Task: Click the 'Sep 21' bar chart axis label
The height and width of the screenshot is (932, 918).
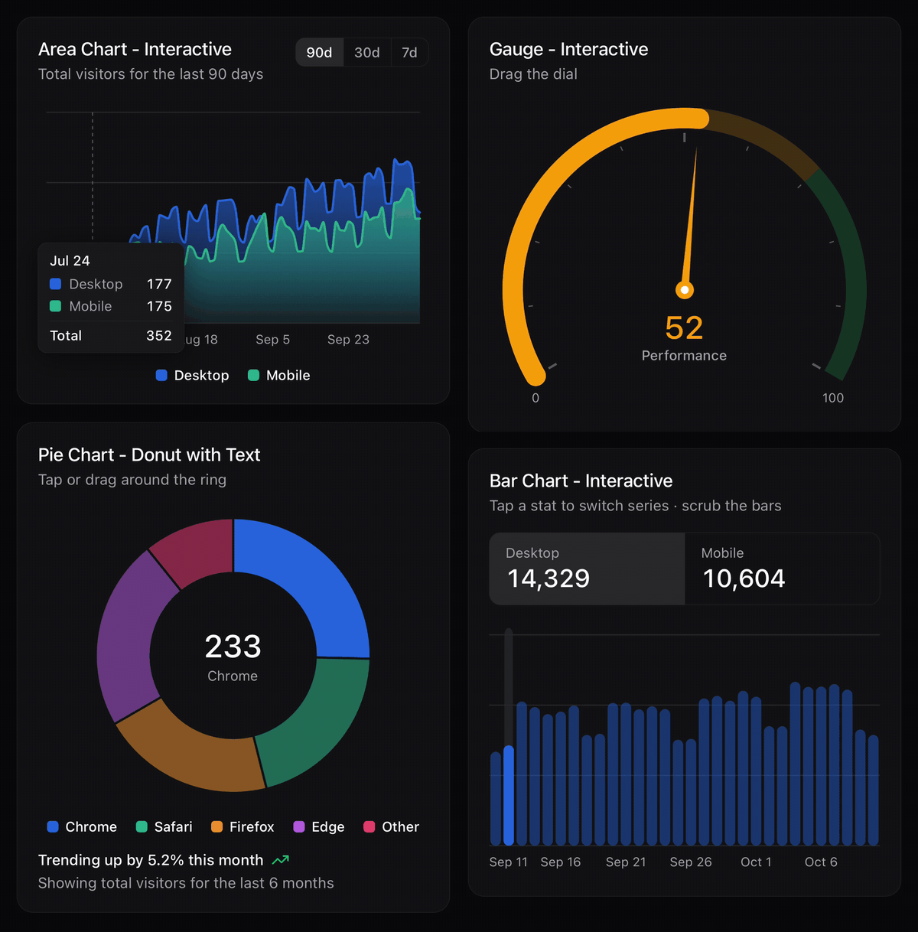Action: (x=626, y=862)
